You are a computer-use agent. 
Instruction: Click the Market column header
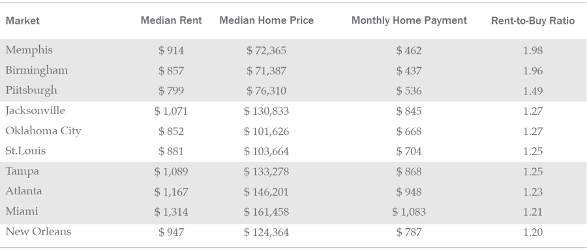(x=22, y=21)
